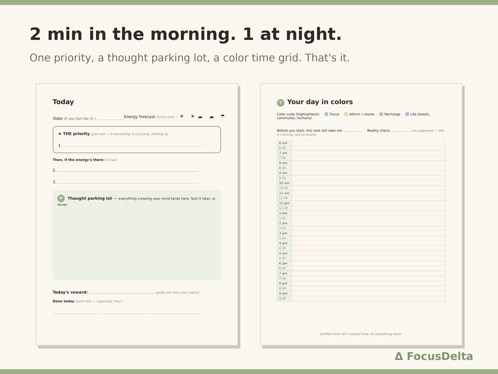Click the delta symbol in the FocusDelta logo
This screenshot has width=498, height=374.
[x=398, y=356]
